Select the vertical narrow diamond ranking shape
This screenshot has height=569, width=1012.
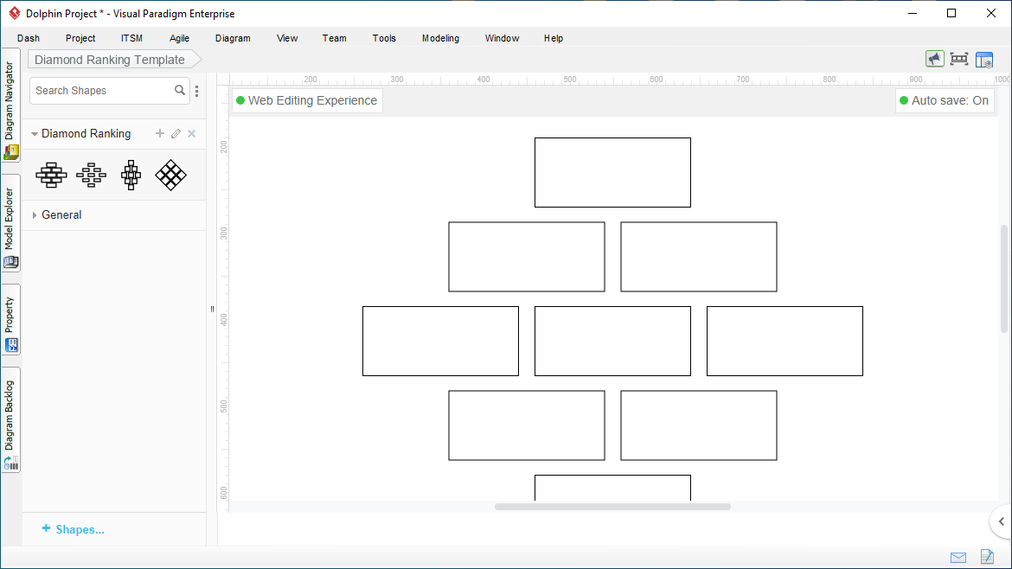[x=131, y=175]
